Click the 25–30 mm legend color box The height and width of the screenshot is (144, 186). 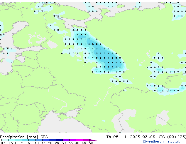click(59, 140)
